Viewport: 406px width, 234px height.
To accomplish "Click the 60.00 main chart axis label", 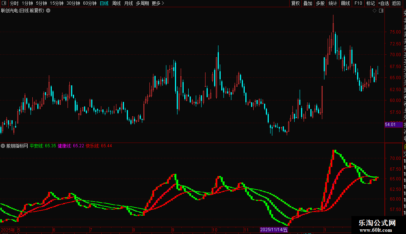I will click(395, 100).
